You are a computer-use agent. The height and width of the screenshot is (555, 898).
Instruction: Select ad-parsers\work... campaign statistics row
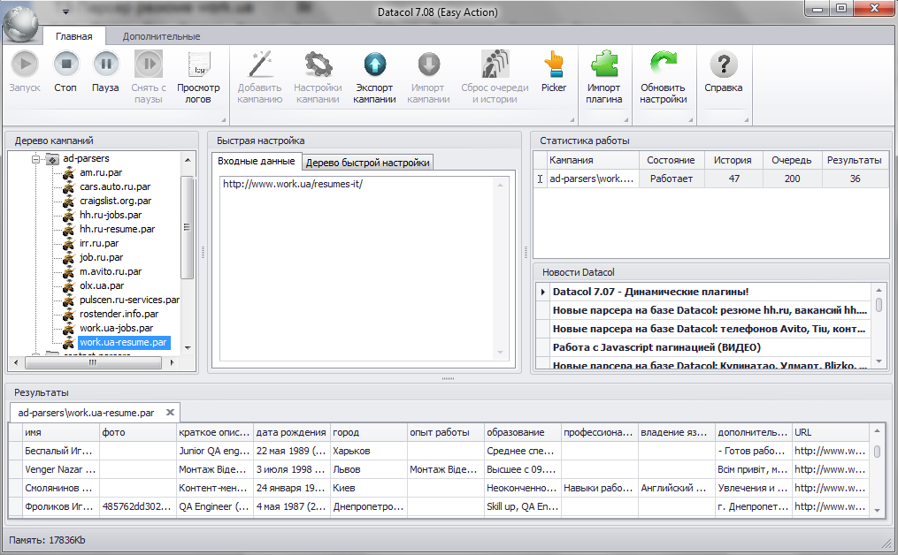710,179
